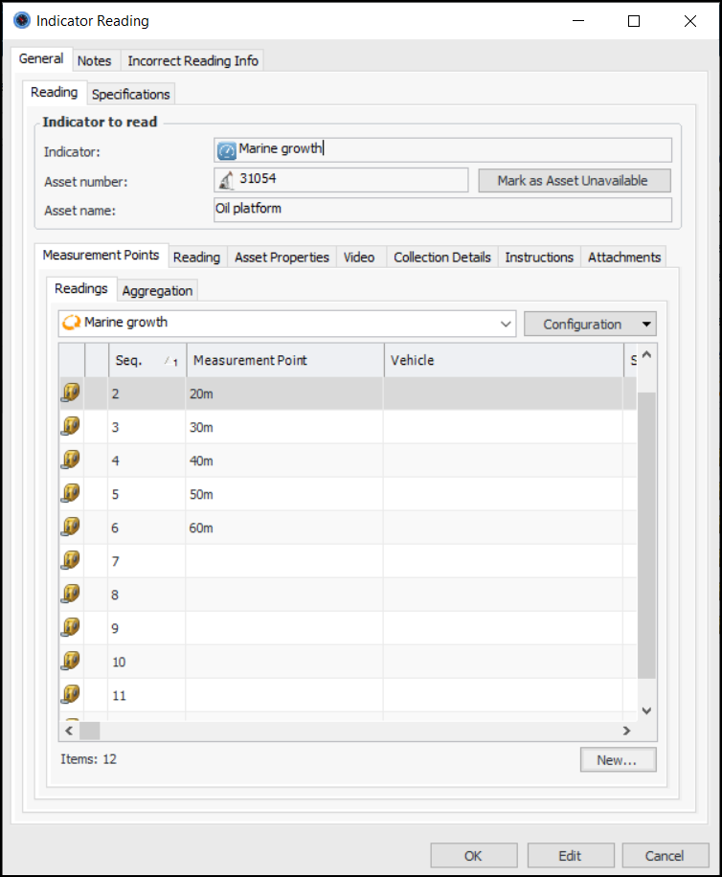Click the measuring tape icon in row 40m

(x=71, y=460)
